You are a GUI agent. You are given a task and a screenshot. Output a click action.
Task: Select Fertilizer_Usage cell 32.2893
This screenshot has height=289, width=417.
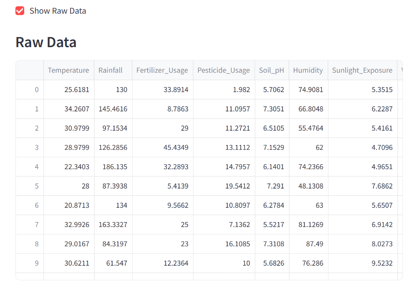tap(163, 167)
